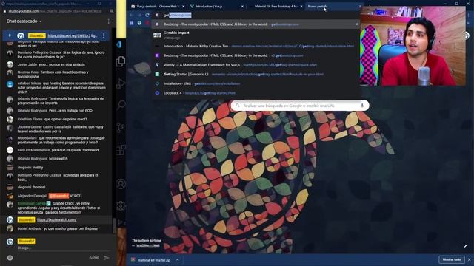Viewport: 474px width, 266px height.
Task: Open VS Code Source Control icon
Action: [121, 127]
